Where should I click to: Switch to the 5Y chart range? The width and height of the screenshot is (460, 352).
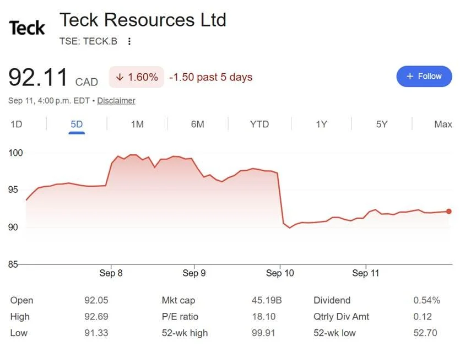[382, 124]
